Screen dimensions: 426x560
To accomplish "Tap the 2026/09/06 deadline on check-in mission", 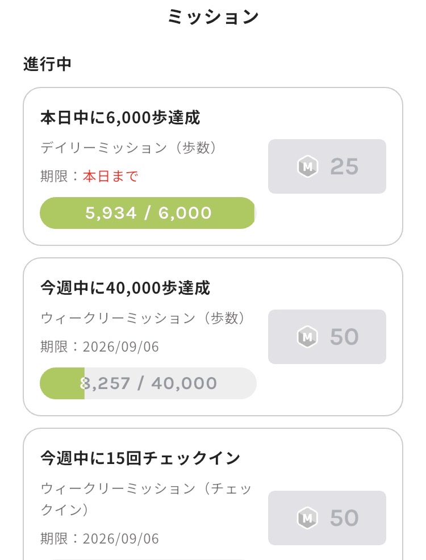I will (120, 538).
